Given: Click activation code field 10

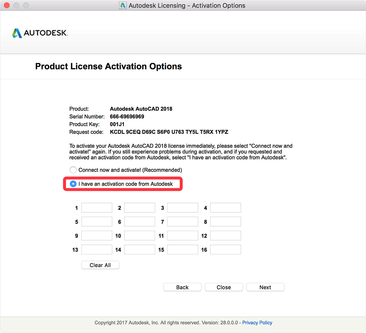Looking at the screenshot, I should click(x=139, y=235).
